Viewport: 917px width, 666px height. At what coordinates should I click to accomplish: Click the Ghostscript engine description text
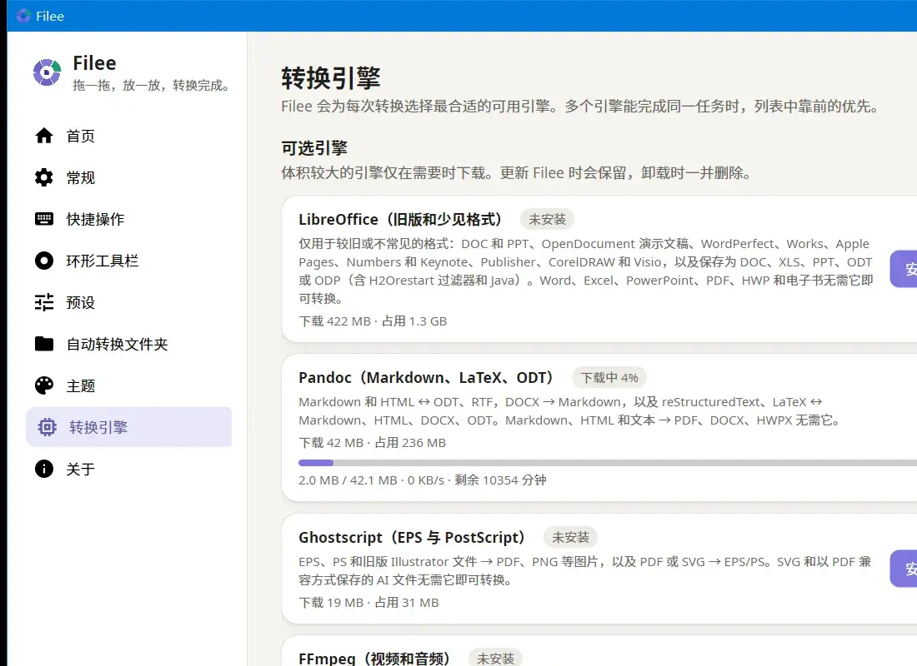[x=585, y=571]
